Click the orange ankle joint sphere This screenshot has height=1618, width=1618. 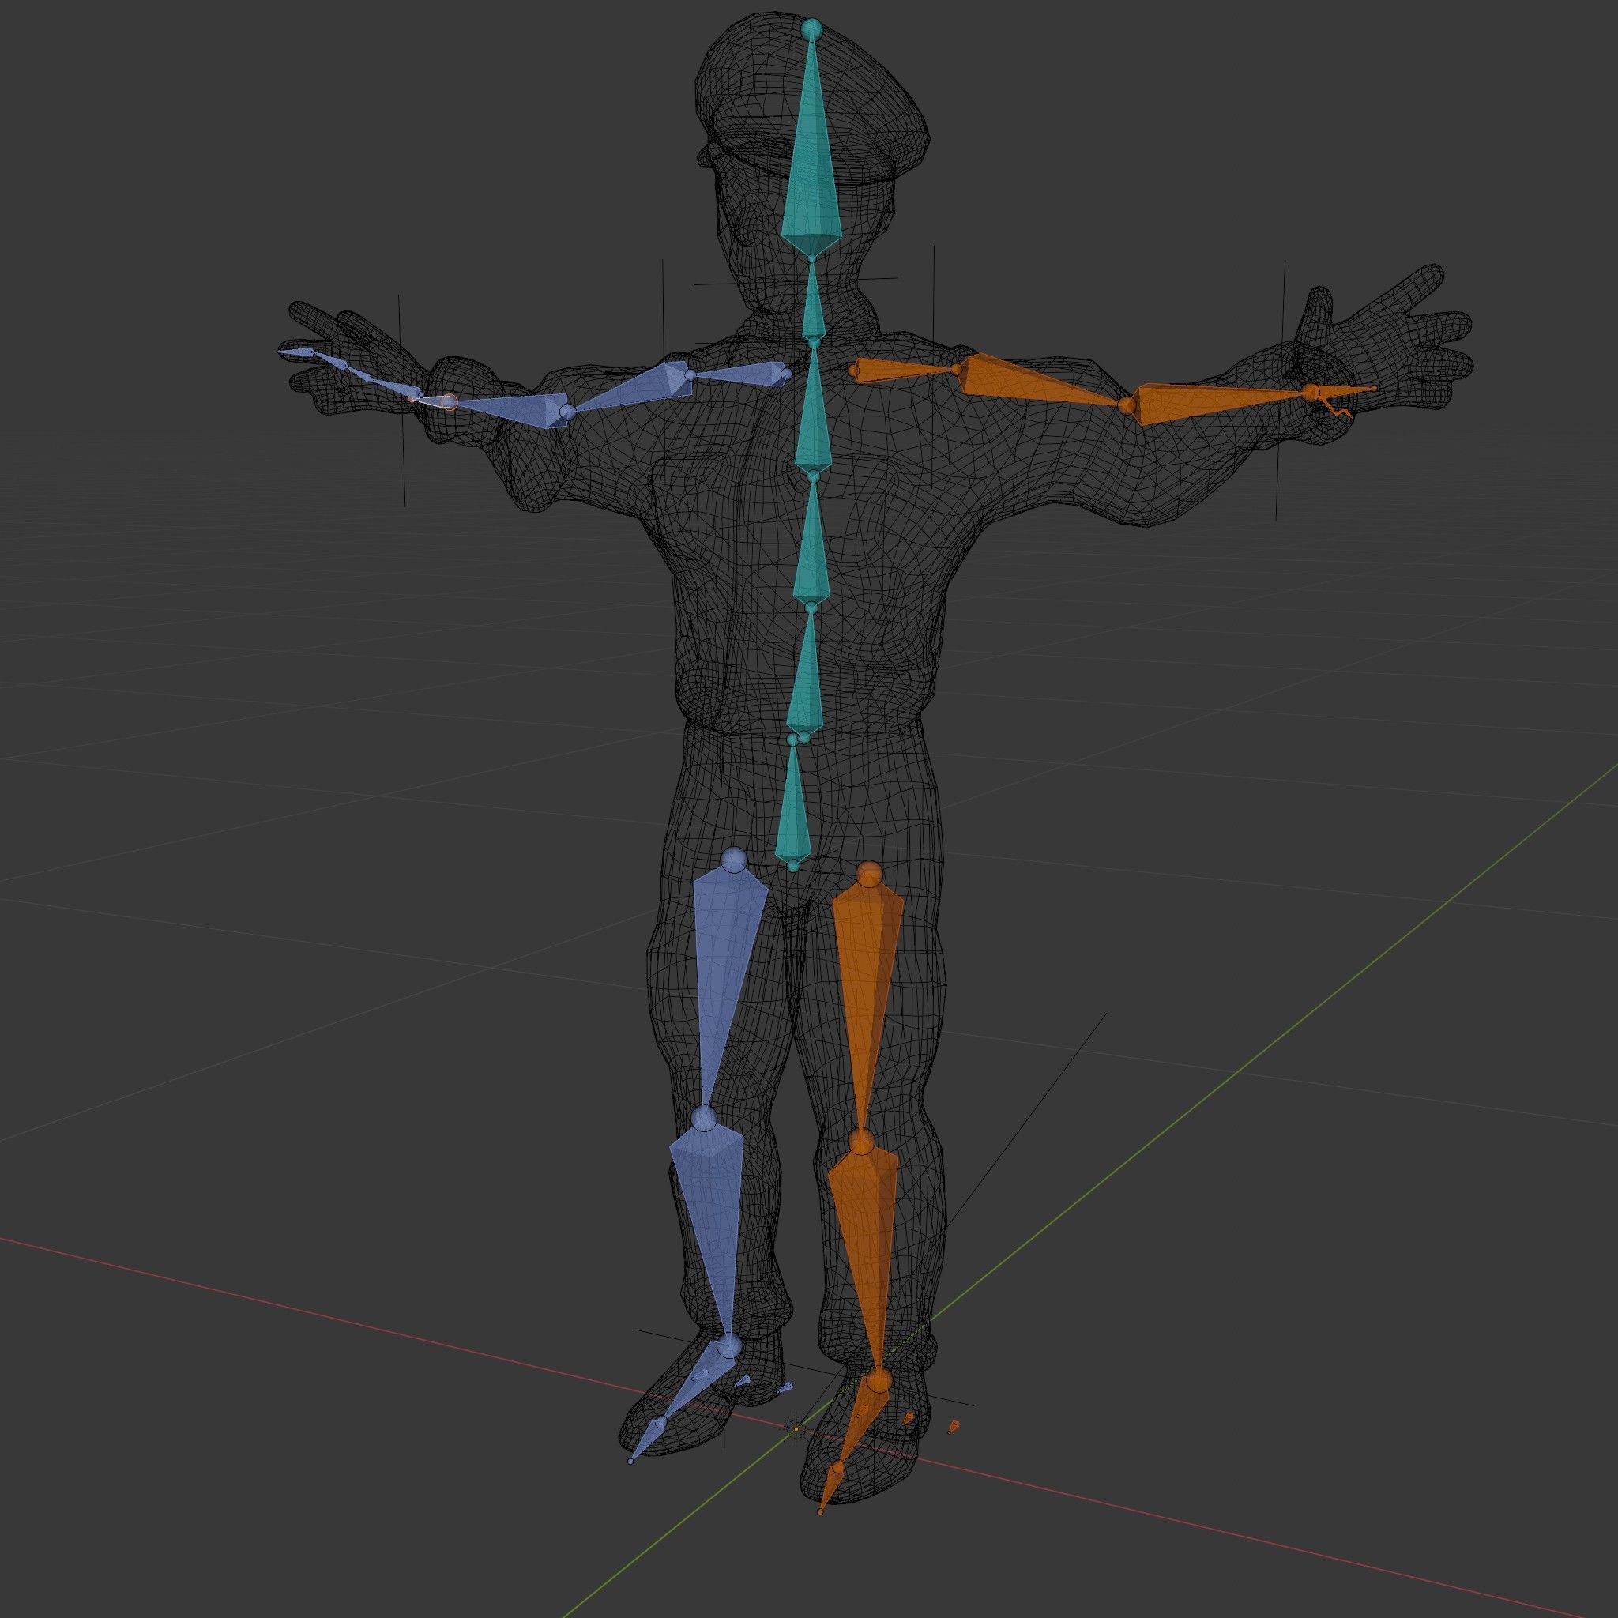pyautogui.click(x=878, y=1379)
